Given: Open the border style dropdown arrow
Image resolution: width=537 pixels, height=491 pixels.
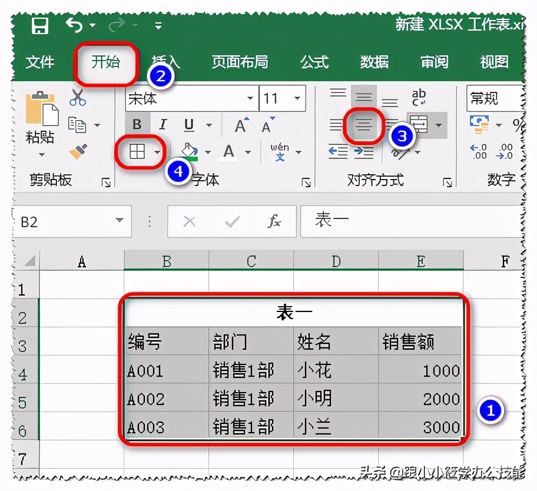Looking at the screenshot, I should (158, 151).
